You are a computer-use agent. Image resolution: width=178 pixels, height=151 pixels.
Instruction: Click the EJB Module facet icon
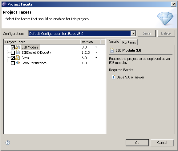(x=18, y=47)
